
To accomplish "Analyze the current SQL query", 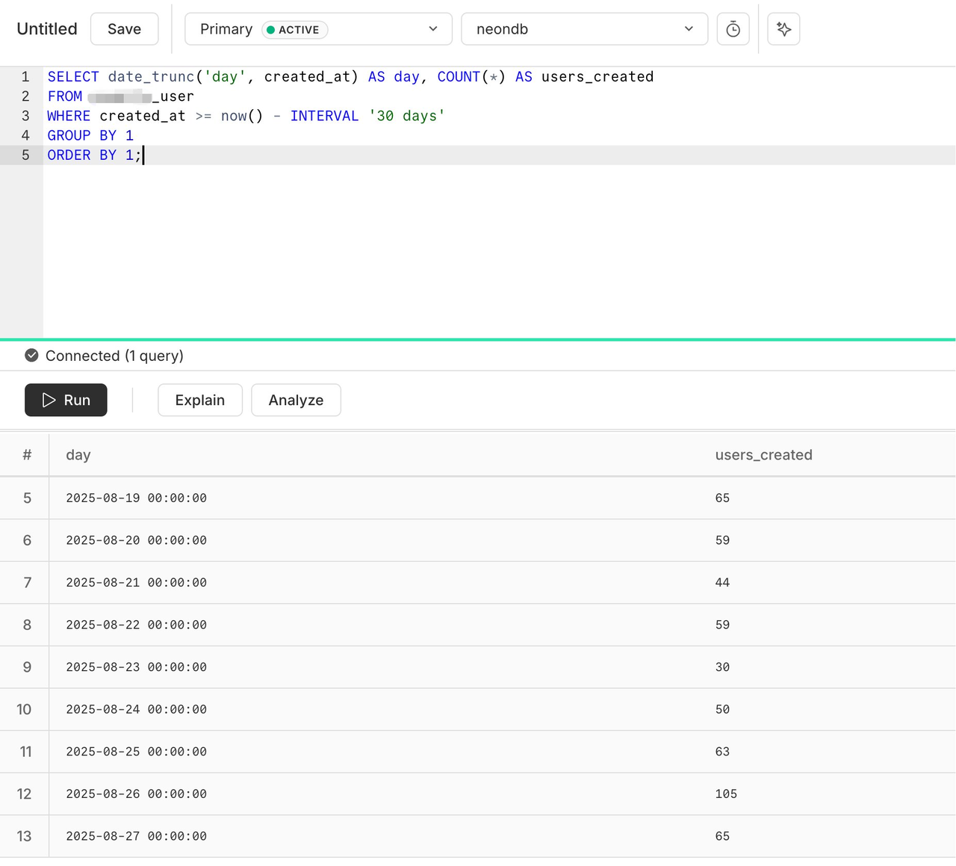I will point(296,400).
